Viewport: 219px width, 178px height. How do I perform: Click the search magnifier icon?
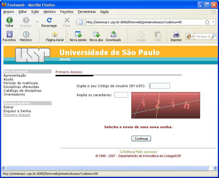(213, 36)
